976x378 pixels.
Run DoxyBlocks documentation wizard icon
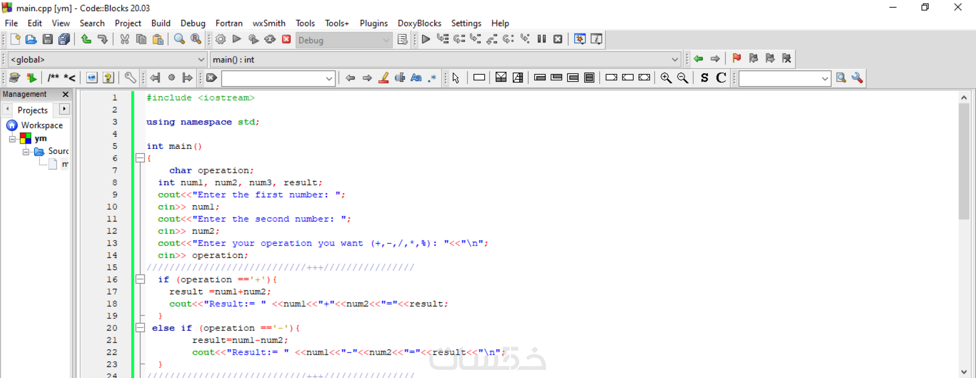pos(15,78)
